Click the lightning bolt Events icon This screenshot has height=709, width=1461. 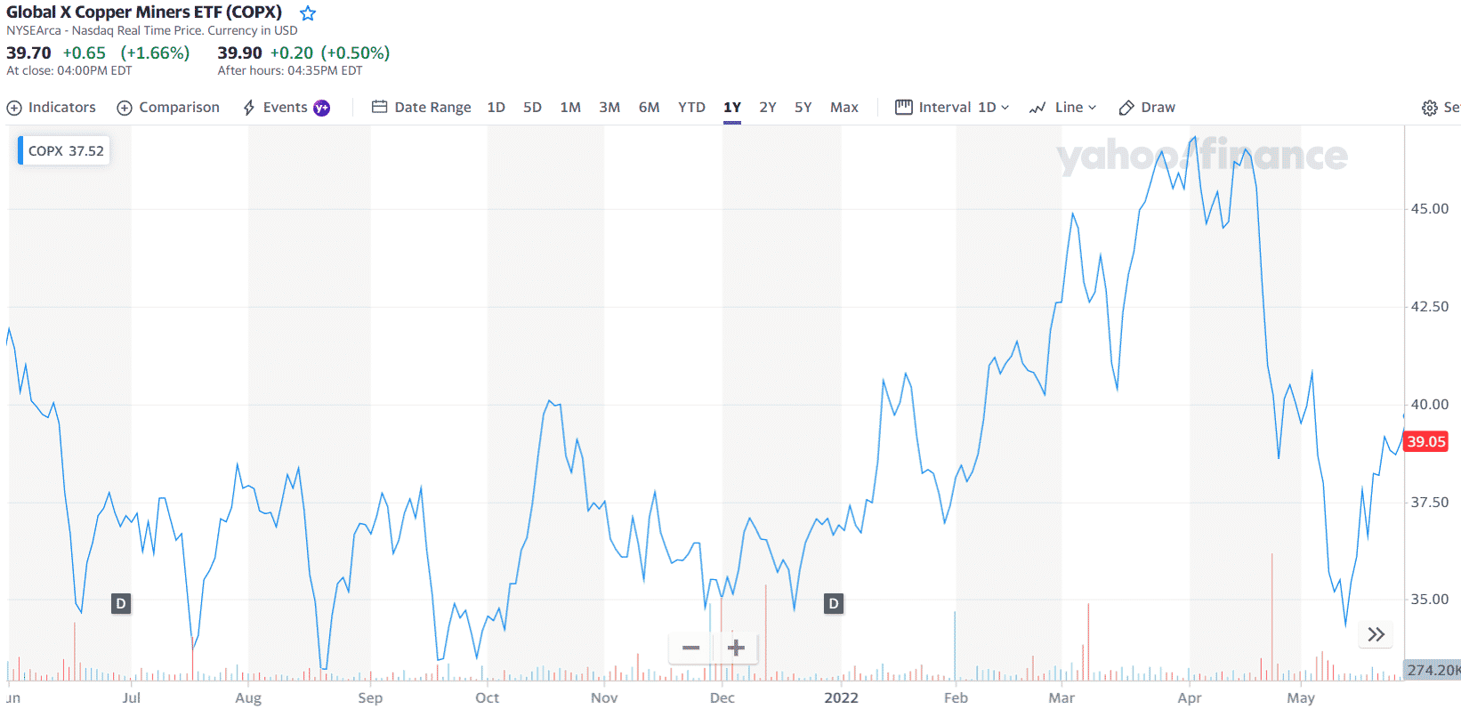(249, 108)
